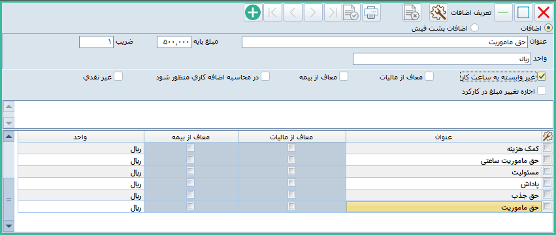Select the حق ماموریت ساعتی row title
This screenshot has height=235, width=556.
pos(444,159)
